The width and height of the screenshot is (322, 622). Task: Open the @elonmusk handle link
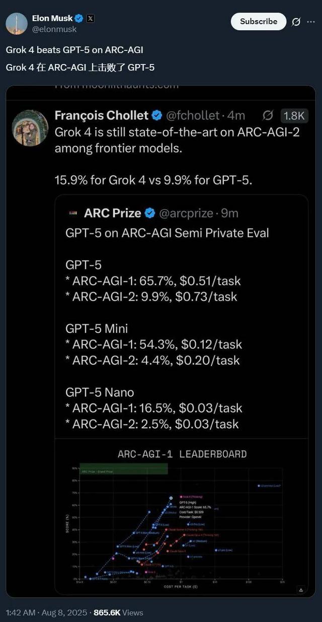tap(54, 29)
